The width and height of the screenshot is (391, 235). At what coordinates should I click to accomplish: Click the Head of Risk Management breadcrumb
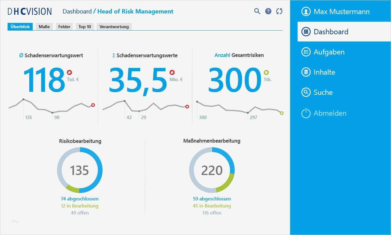click(135, 12)
